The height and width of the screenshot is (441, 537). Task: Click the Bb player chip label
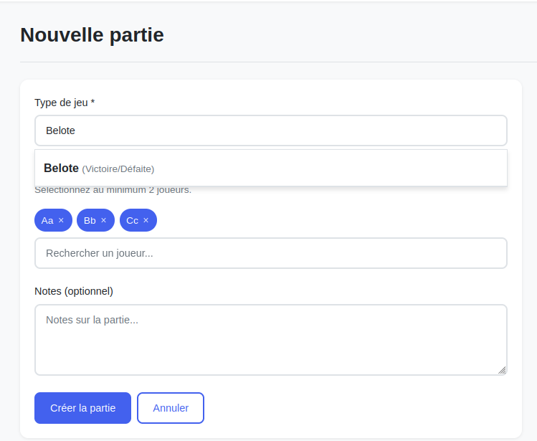click(x=90, y=221)
